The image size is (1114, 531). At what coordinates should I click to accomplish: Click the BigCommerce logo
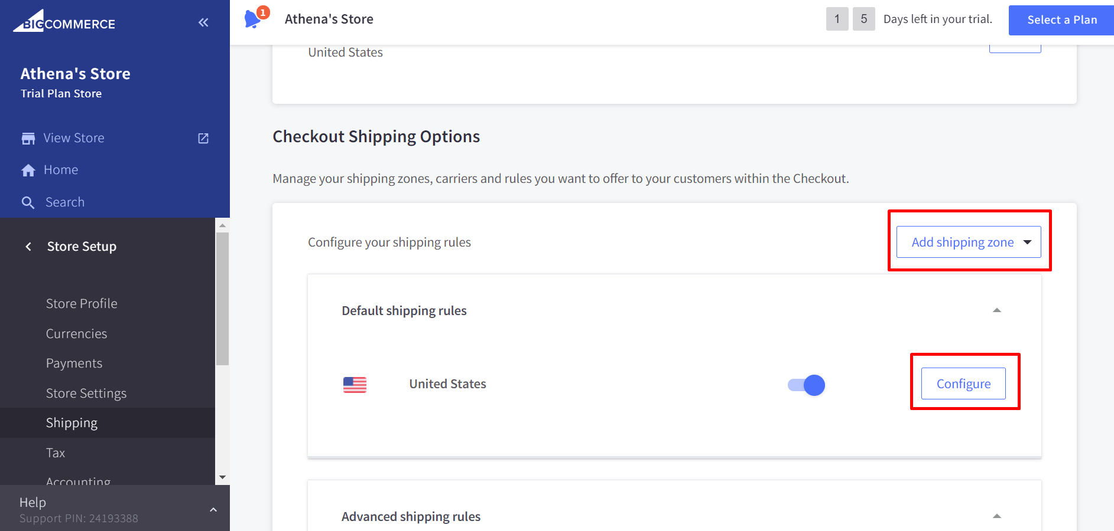pos(64,21)
